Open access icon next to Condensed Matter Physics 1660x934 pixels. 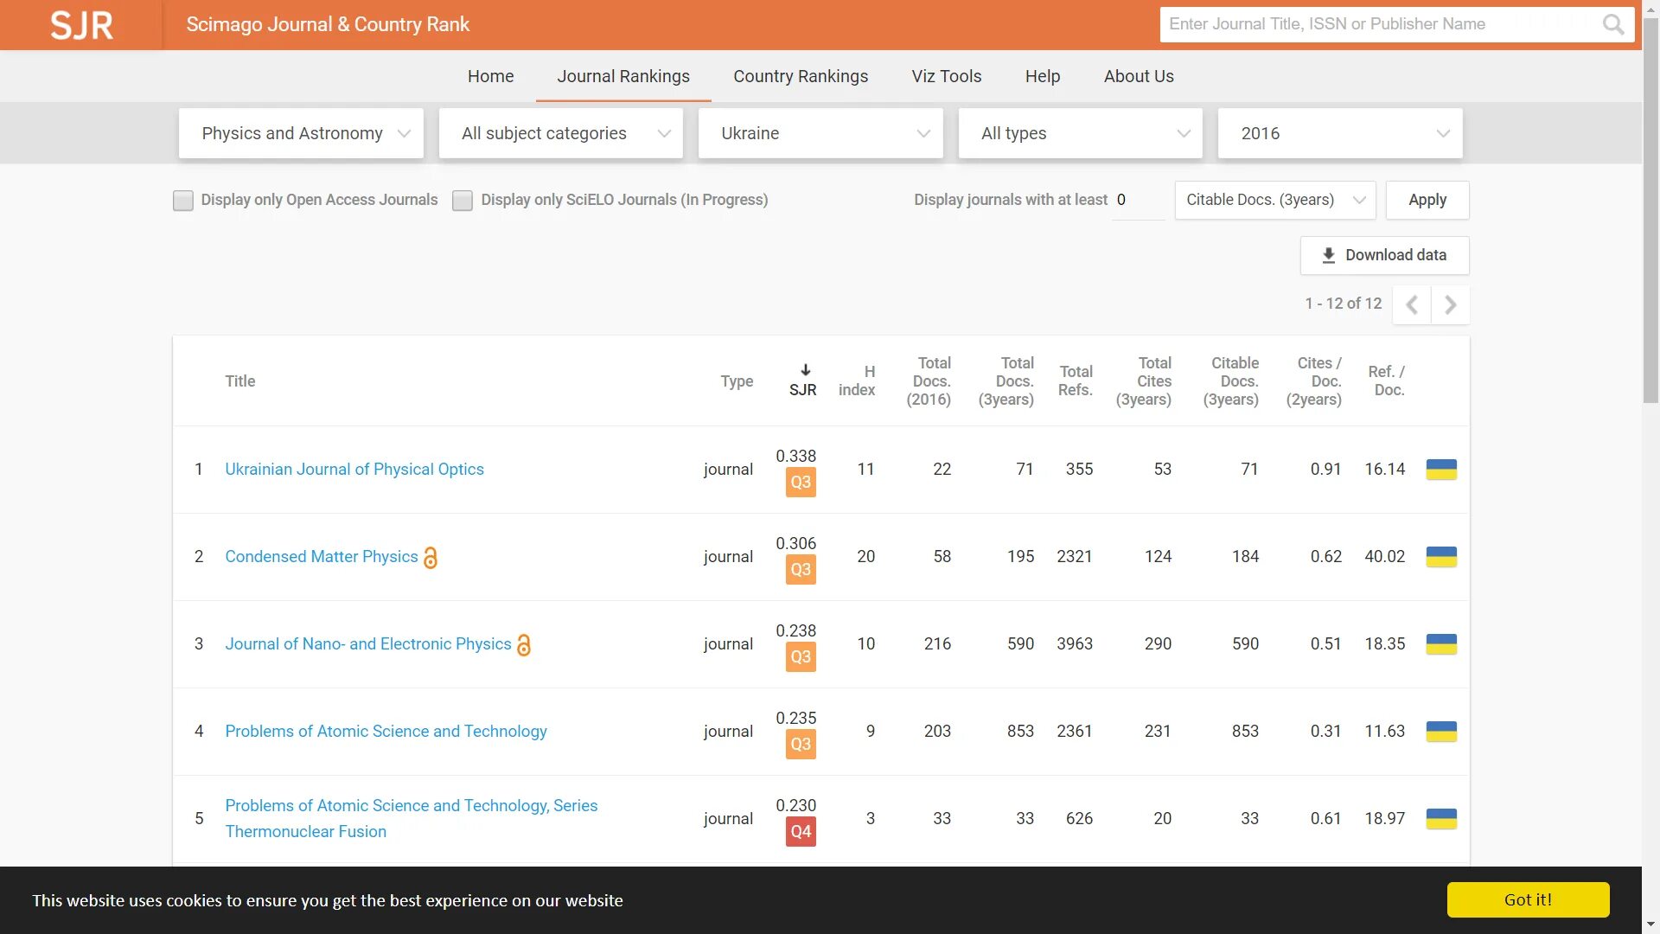[431, 558]
